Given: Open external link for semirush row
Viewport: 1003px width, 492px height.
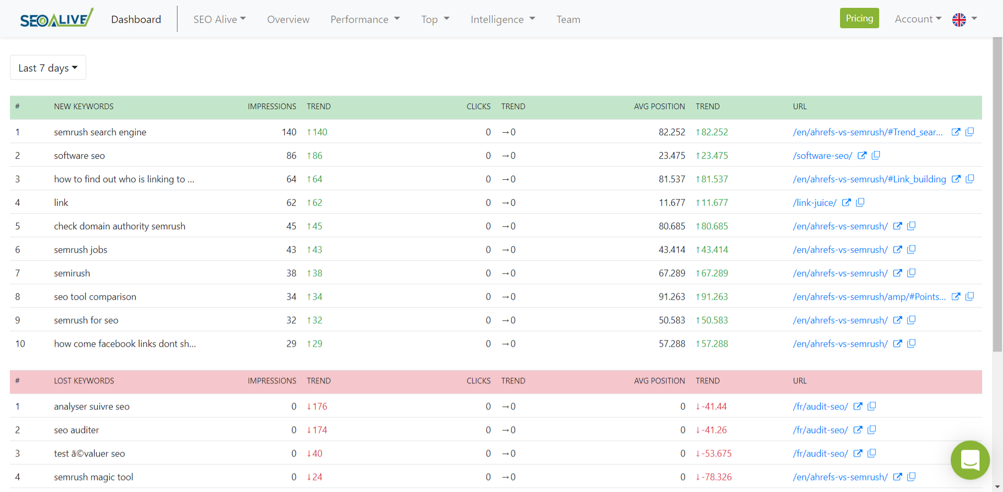Looking at the screenshot, I should (x=897, y=273).
